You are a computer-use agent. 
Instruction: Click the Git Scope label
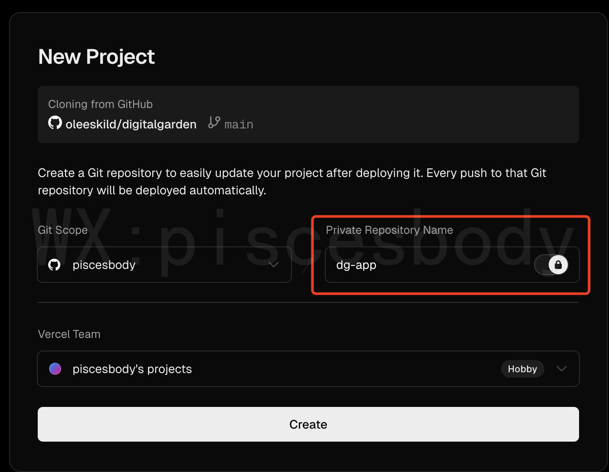click(x=62, y=230)
